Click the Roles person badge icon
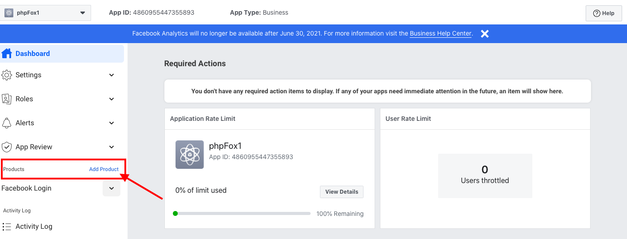This screenshot has width=627, height=239. tap(7, 99)
